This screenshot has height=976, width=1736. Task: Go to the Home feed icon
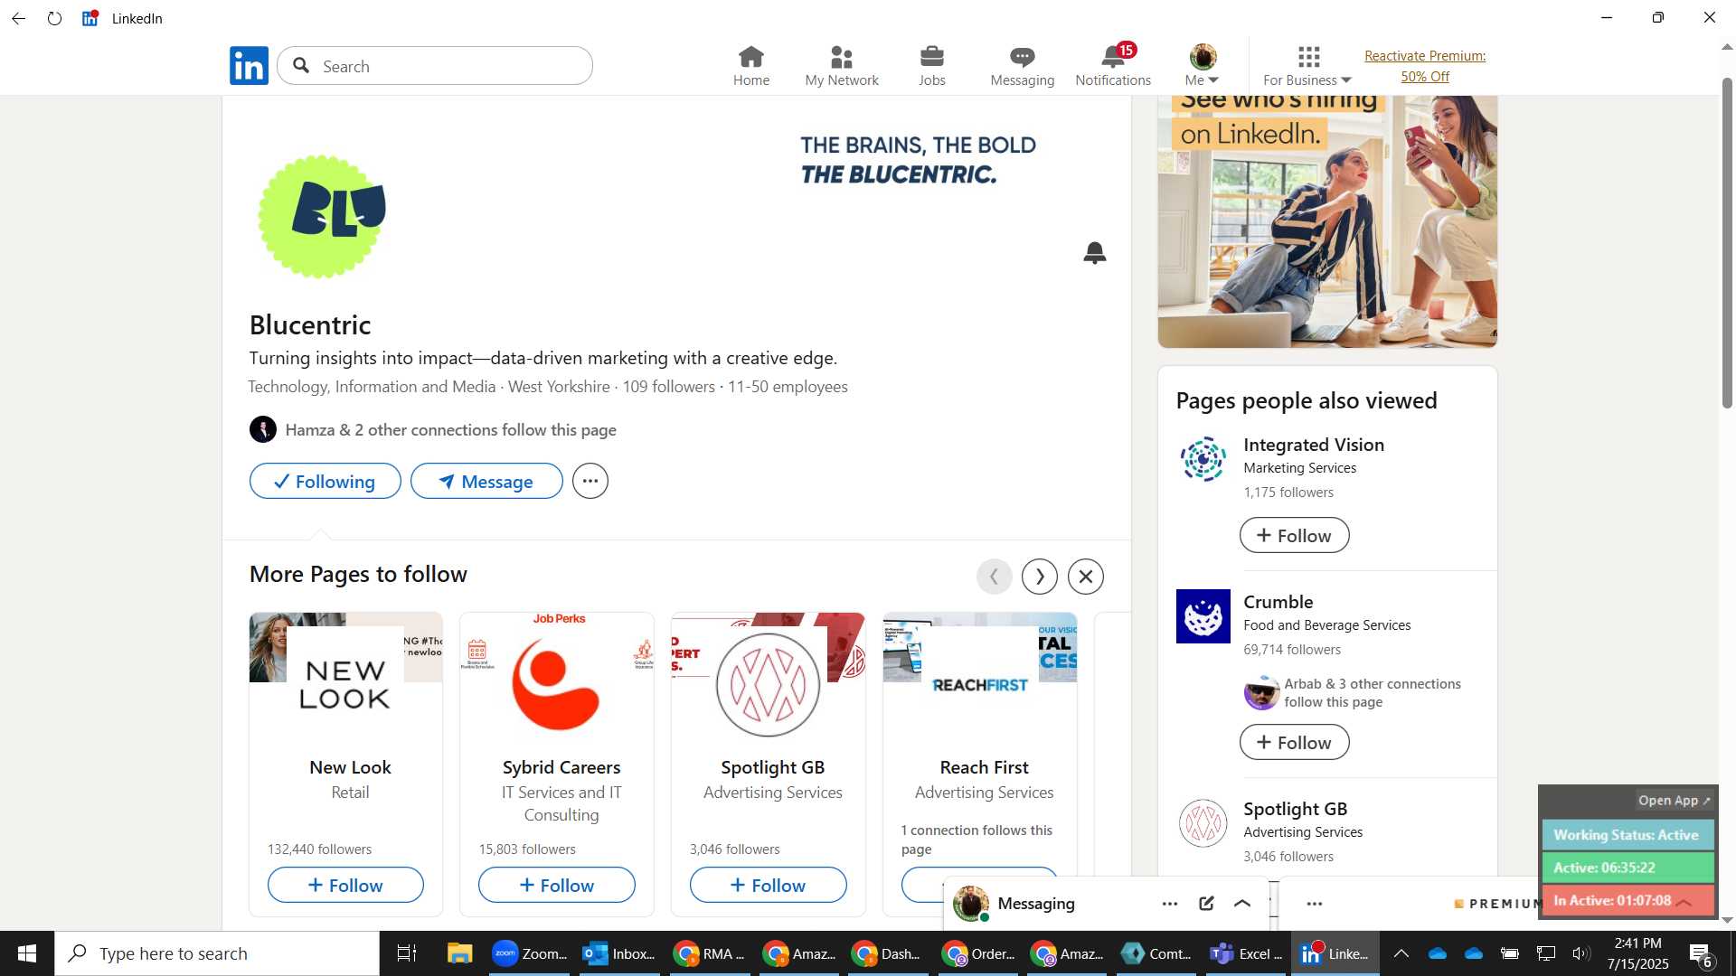pos(751,66)
